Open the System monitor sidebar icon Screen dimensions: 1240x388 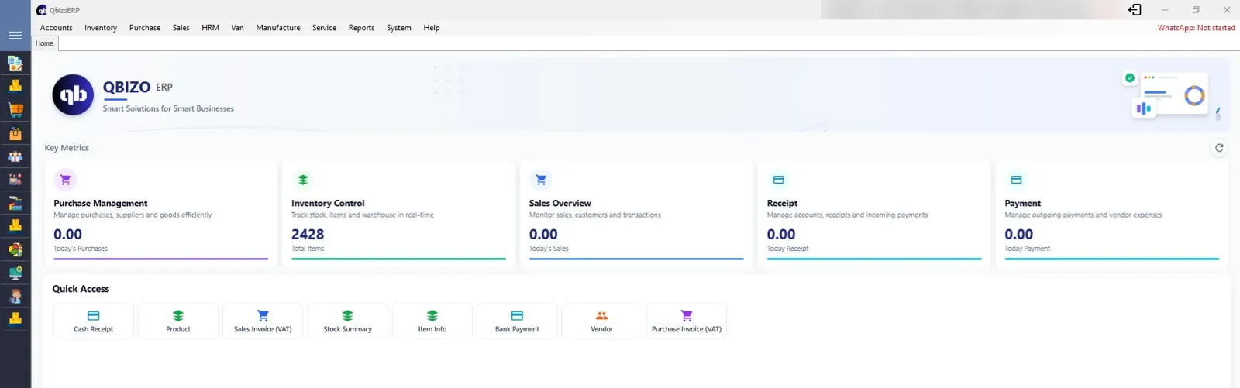pos(15,273)
